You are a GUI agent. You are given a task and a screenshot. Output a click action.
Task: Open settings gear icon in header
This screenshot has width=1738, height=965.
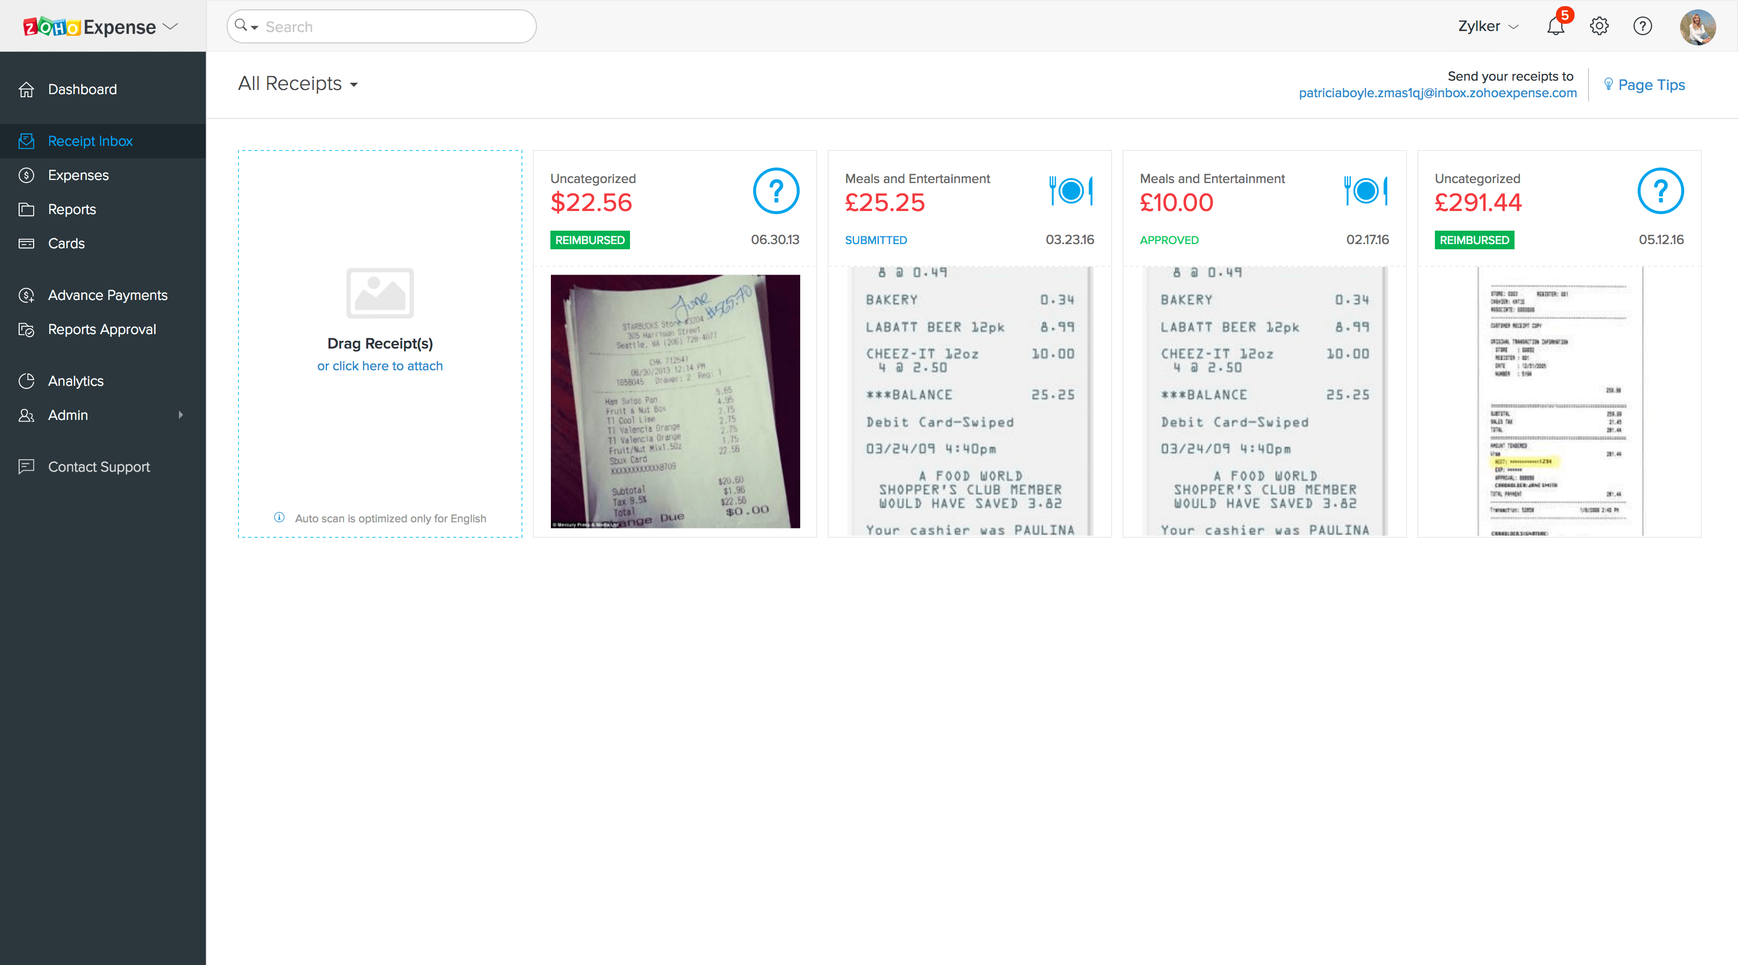(x=1598, y=26)
